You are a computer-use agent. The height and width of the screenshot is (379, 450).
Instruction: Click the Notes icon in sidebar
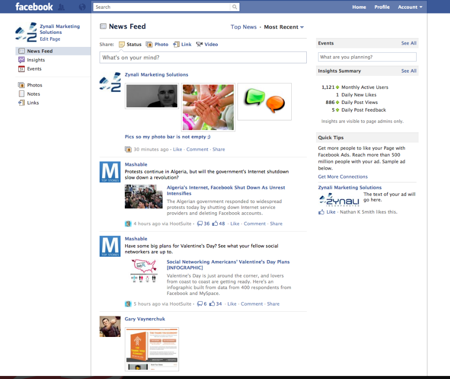(x=21, y=94)
